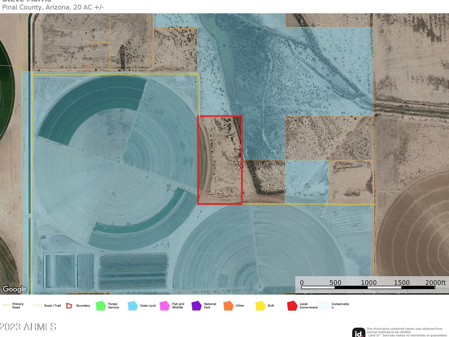Screen dimensions: 449x337
Task: Select the red parcel boundary on map
Action: (220, 160)
